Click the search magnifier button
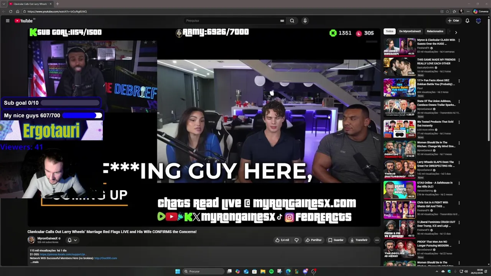 tap(292, 21)
